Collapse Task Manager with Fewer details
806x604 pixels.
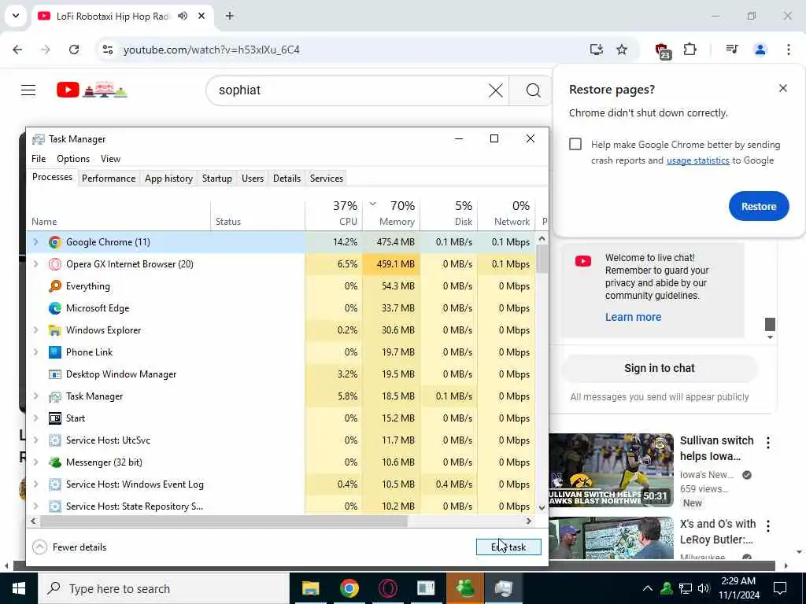[x=69, y=547]
